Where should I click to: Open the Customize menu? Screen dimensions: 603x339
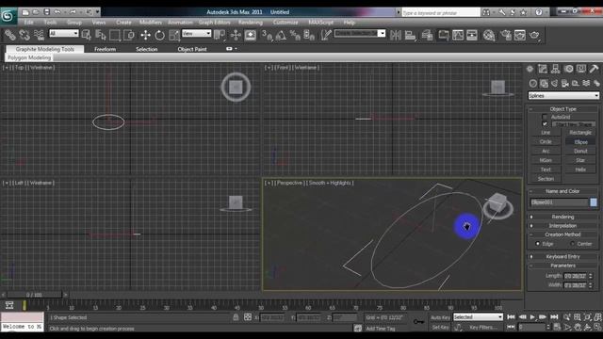285,23
